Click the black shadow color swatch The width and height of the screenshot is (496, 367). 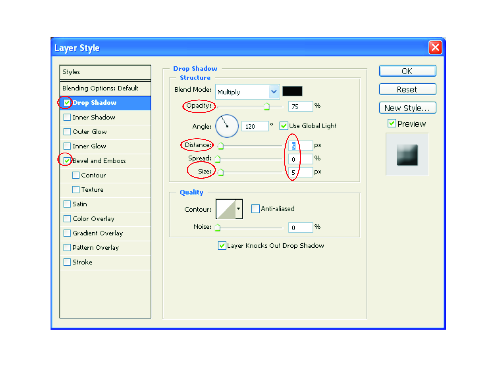(x=292, y=91)
